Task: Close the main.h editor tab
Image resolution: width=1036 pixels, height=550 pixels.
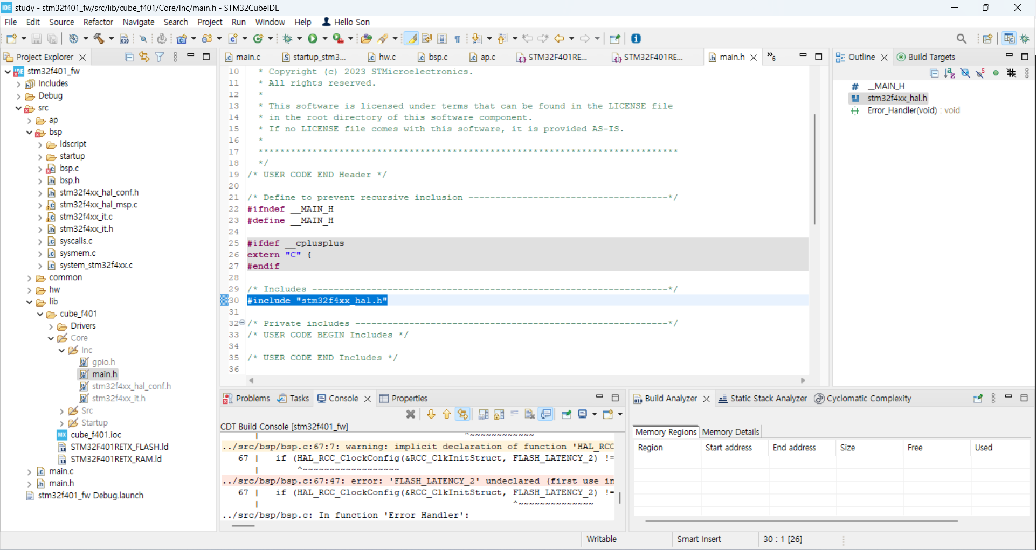Action: pos(754,57)
